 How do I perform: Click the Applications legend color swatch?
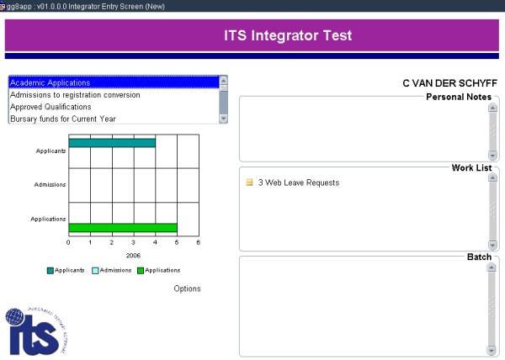point(141,271)
